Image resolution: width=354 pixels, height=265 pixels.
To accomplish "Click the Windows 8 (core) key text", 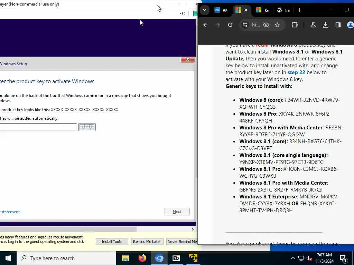I will [289, 103].
